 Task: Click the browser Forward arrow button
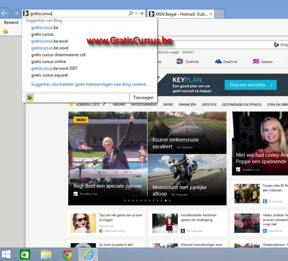coord(16,13)
